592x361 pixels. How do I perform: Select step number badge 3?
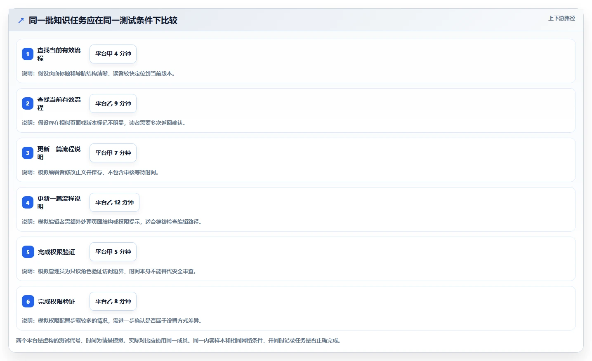click(28, 153)
